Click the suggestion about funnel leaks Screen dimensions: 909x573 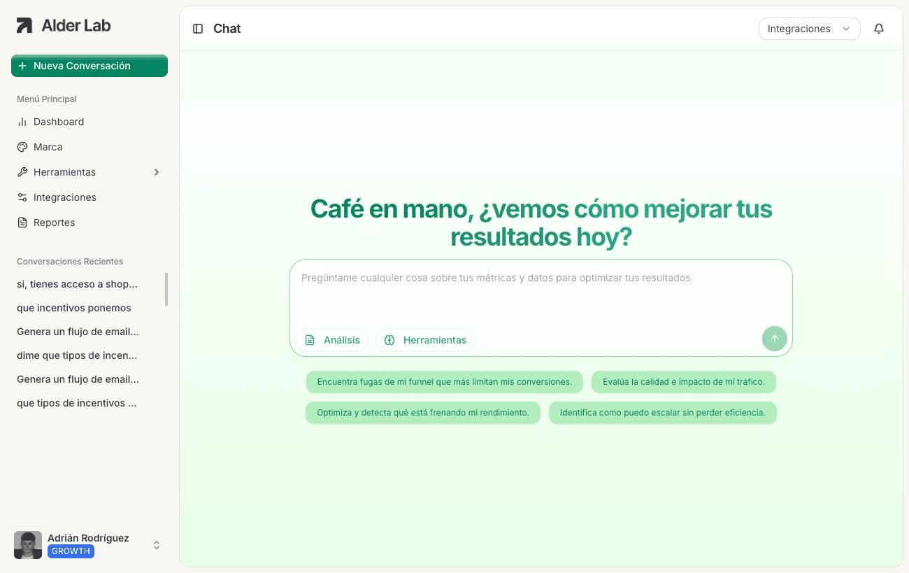click(x=444, y=382)
